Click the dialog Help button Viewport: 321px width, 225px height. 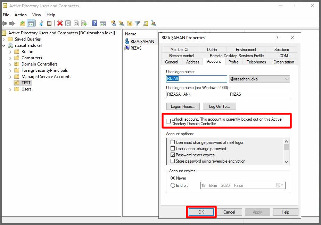285,212
